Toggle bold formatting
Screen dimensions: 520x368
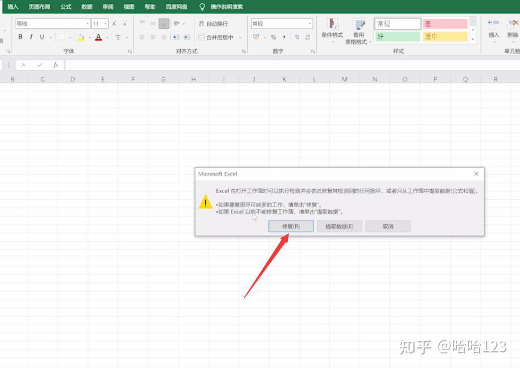tap(20, 37)
